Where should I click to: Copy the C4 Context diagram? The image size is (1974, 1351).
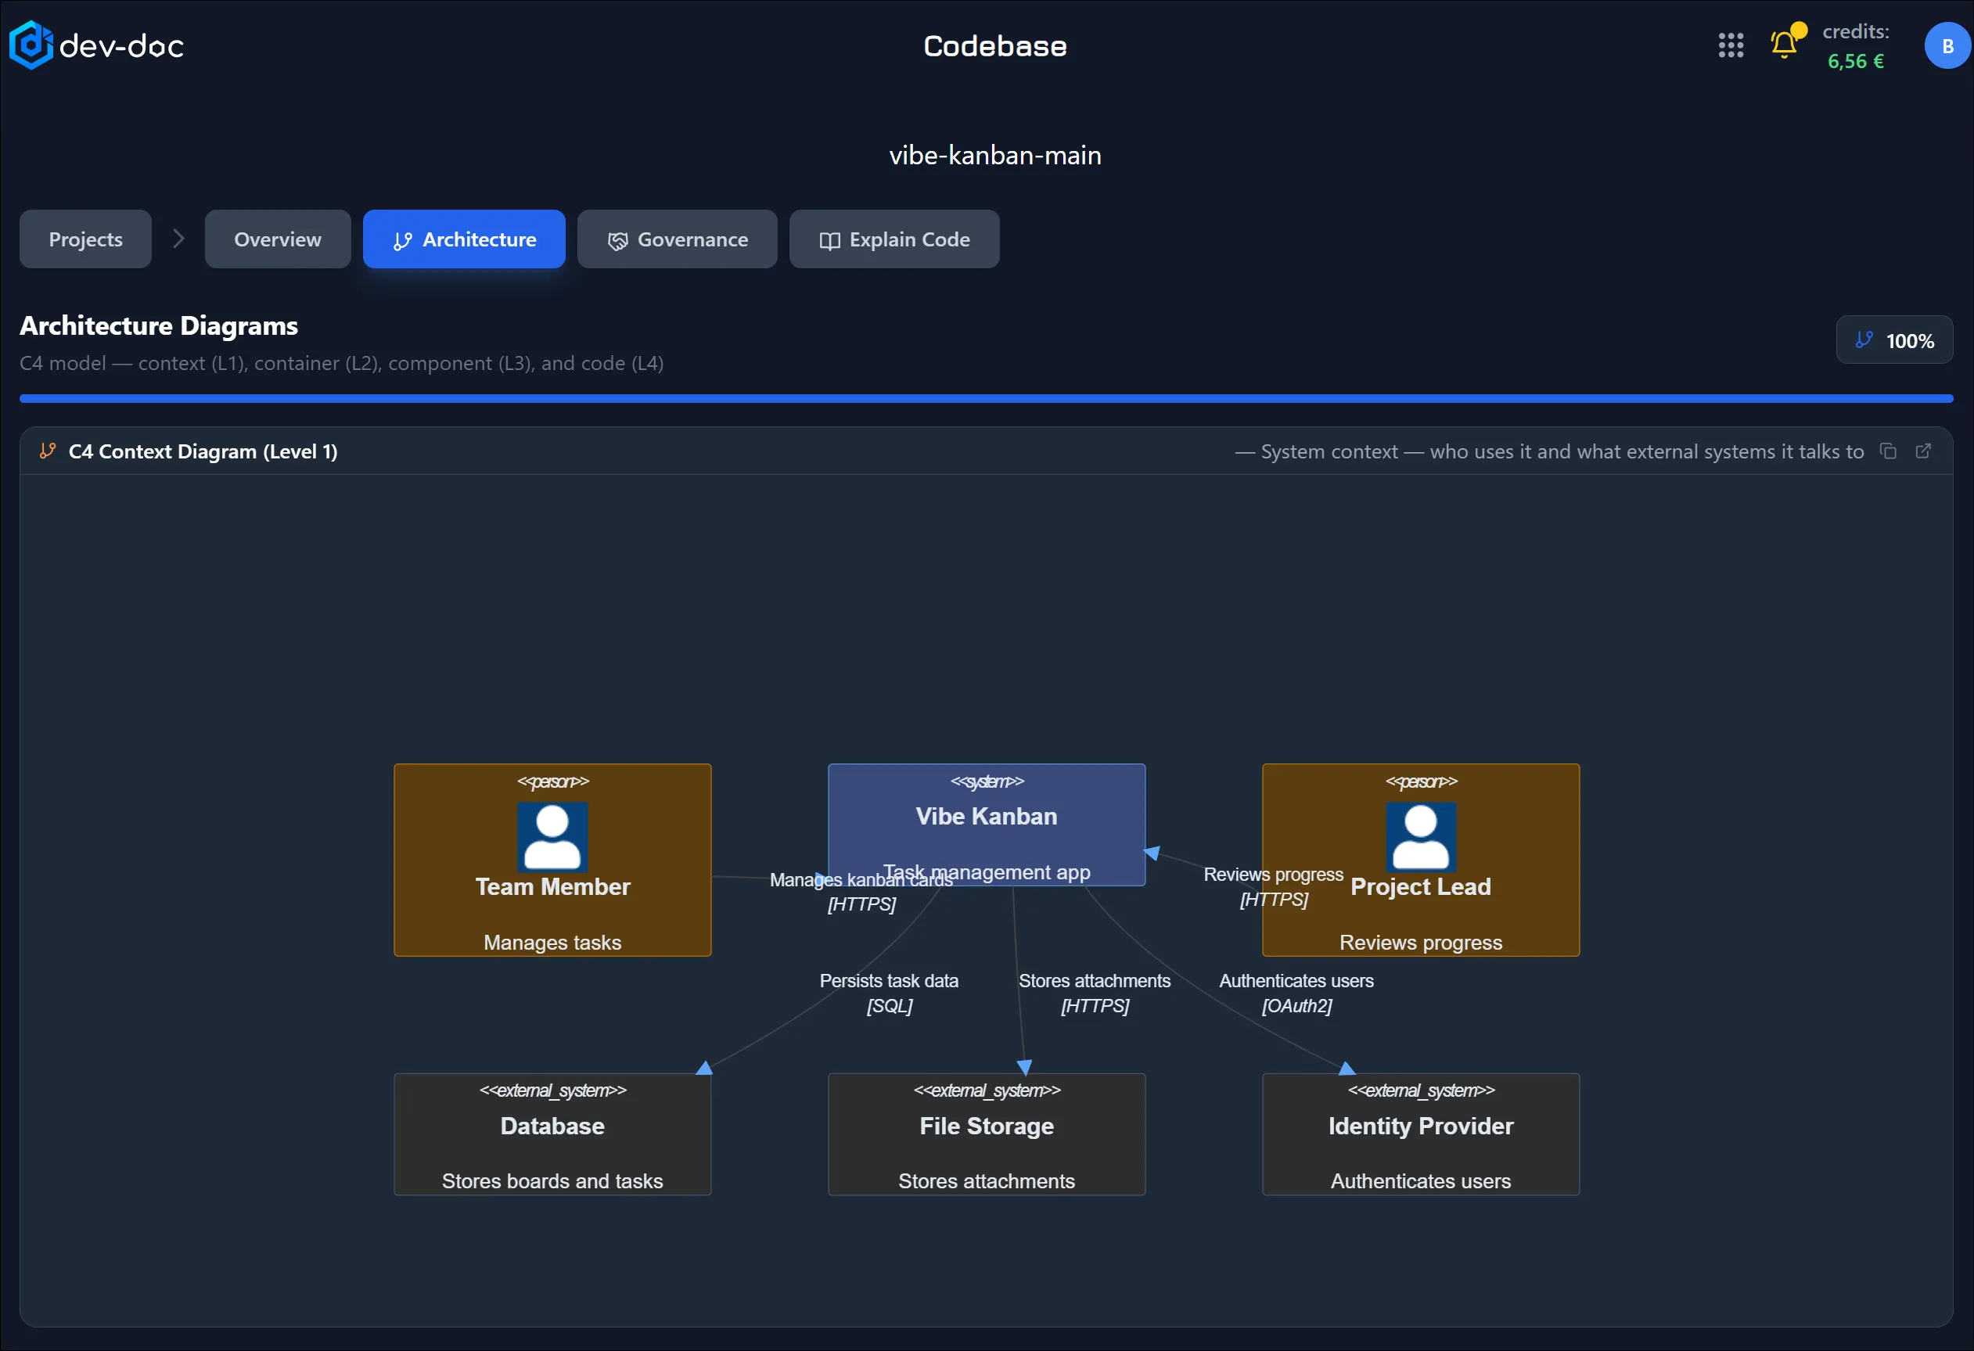[x=1888, y=451]
